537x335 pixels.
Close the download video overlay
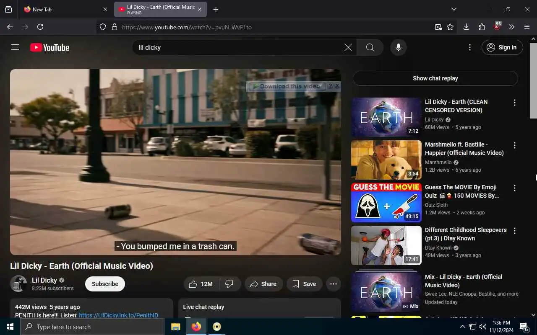pyautogui.click(x=337, y=86)
